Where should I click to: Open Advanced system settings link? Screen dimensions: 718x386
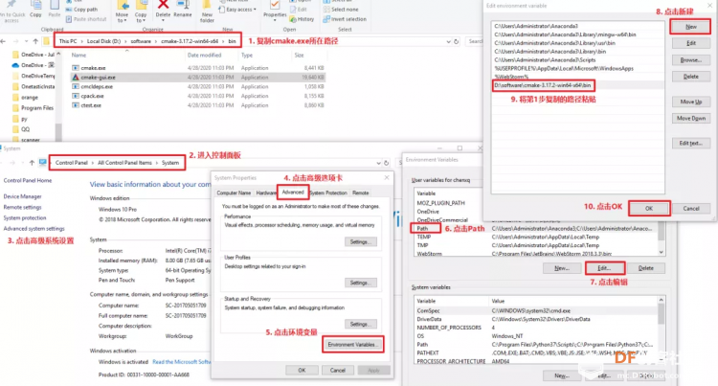pos(34,229)
